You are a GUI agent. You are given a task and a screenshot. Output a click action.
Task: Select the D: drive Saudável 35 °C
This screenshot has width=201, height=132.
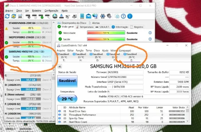[x=97, y=57]
